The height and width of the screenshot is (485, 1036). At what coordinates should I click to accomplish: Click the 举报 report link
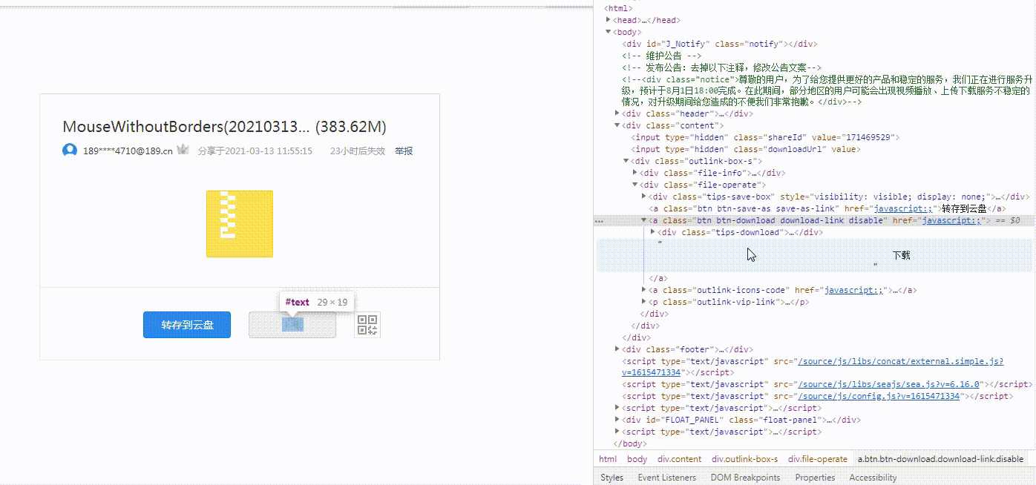click(x=404, y=151)
